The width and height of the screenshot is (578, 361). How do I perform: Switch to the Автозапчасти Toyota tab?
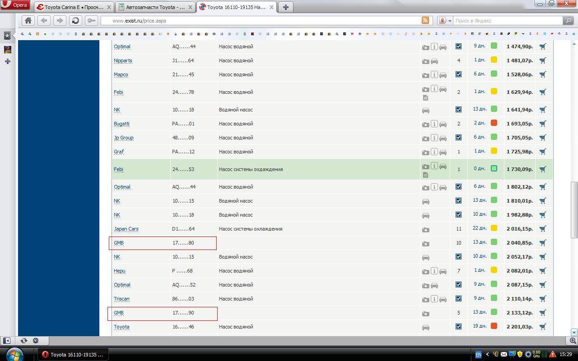click(x=154, y=7)
